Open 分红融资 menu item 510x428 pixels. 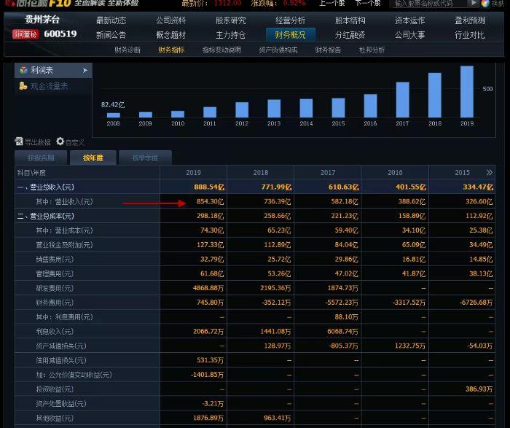(350, 35)
